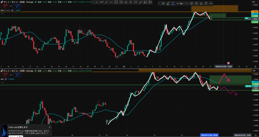Open drawing settings with the hexagon icon

coord(191,4)
